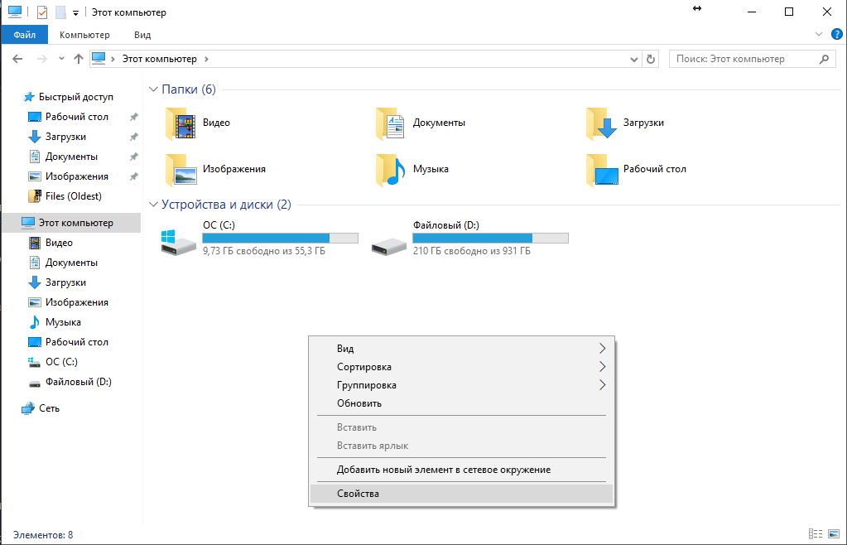The width and height of the screenshot is (847, 545).
Task: Click breadcrumb arrow after Этот компьютер
Action: click(206, 59)
